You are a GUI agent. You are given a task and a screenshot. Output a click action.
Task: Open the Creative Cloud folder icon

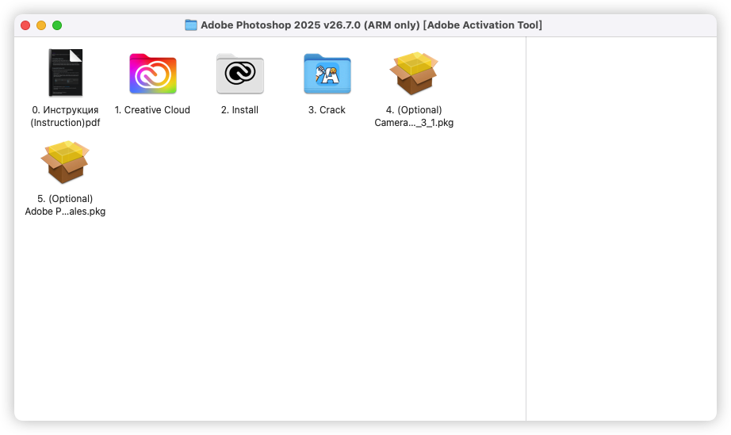coord(153,74)
